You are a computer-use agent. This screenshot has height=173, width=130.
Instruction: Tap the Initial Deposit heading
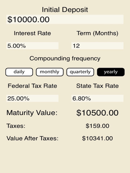tap(65, 10)
